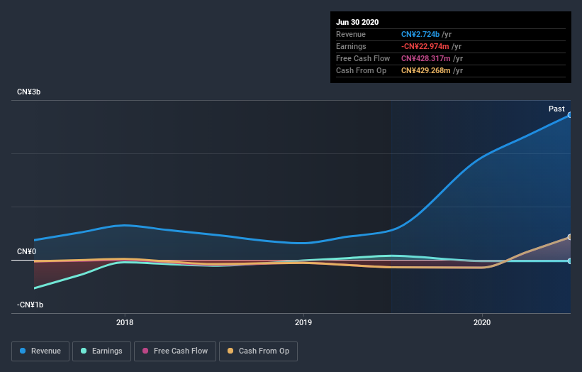Select the 2019 x-axis label
The width and height of the screenshot is (582, 372).
303,322
